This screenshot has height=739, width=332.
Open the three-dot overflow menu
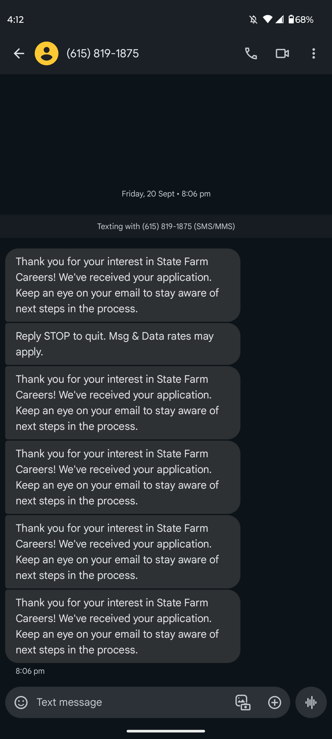(314, 54)
